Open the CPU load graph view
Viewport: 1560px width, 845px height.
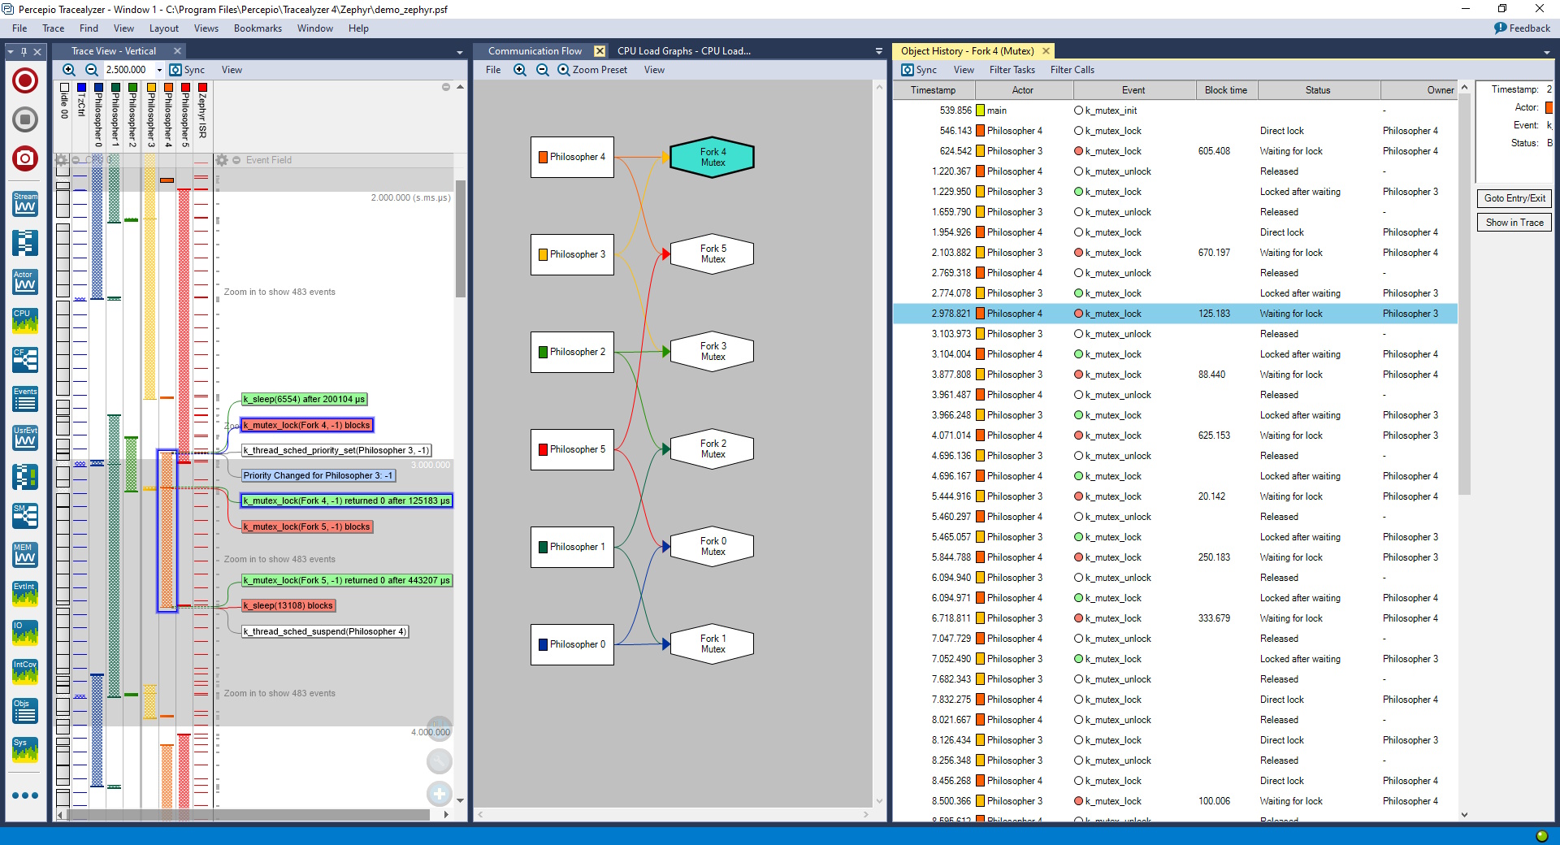coord(25,321)
